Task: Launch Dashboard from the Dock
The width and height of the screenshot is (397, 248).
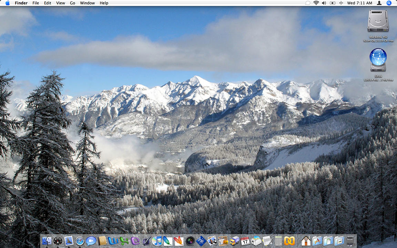Action: [x=58, y=241]
